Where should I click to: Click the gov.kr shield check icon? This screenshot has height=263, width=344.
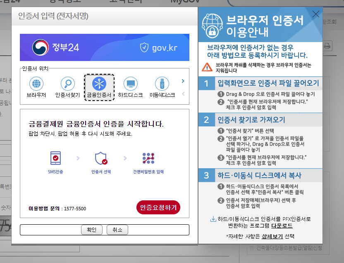(x=144, y=47)
